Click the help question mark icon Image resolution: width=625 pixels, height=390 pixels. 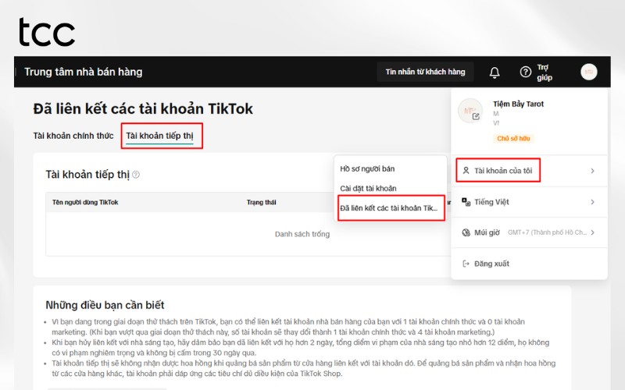[525, 72]
